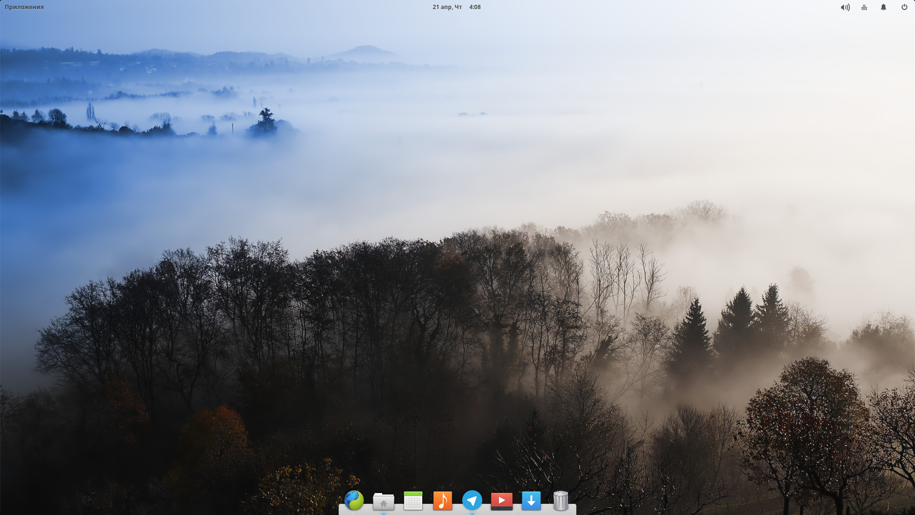Open Telegram from the dock
Viewport: 915px width, 515px height.
[x=472, y=500]
